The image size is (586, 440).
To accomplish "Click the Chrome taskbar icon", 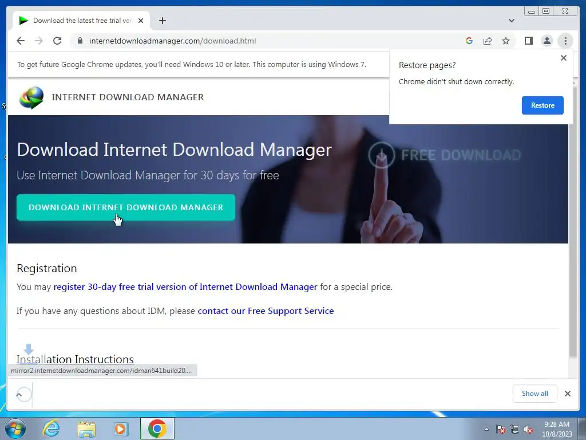I will tap(157, 429).
